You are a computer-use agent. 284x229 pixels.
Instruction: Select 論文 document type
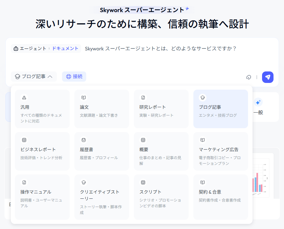click(x=101, y=109)
